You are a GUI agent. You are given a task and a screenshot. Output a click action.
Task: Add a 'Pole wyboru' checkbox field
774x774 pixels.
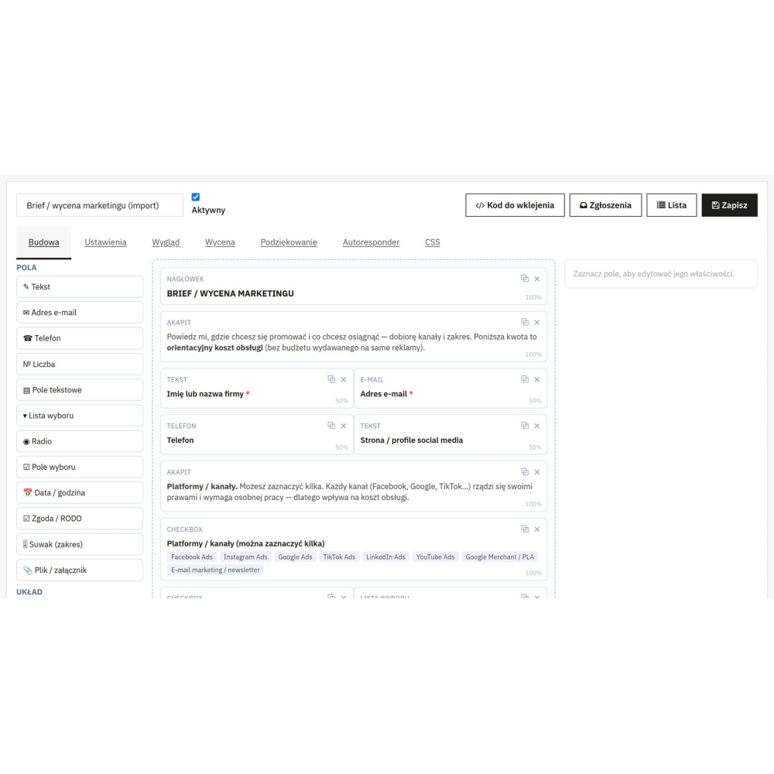80,467
